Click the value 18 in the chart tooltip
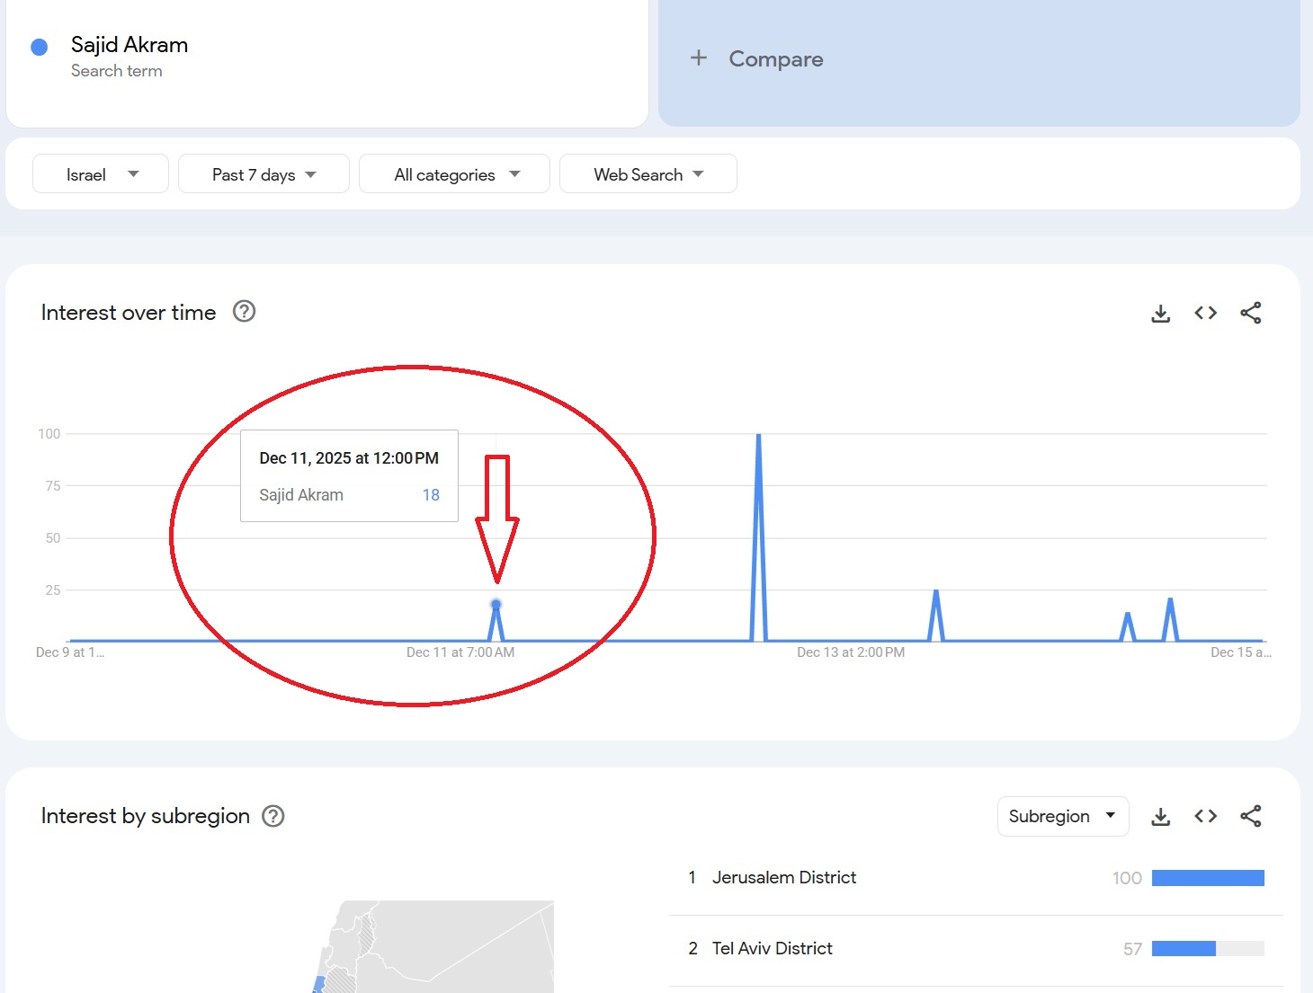Screen dimensions: 1313x993 click(x=431, y=495)
